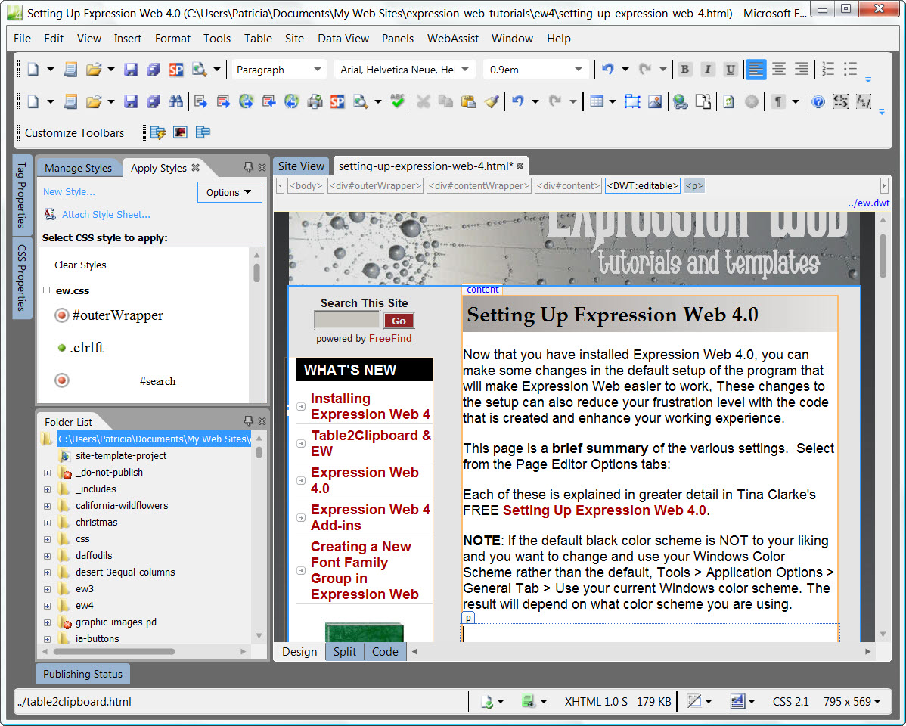Run the ABC spelling check icon
Screen dimensions: 906x726
397,102
